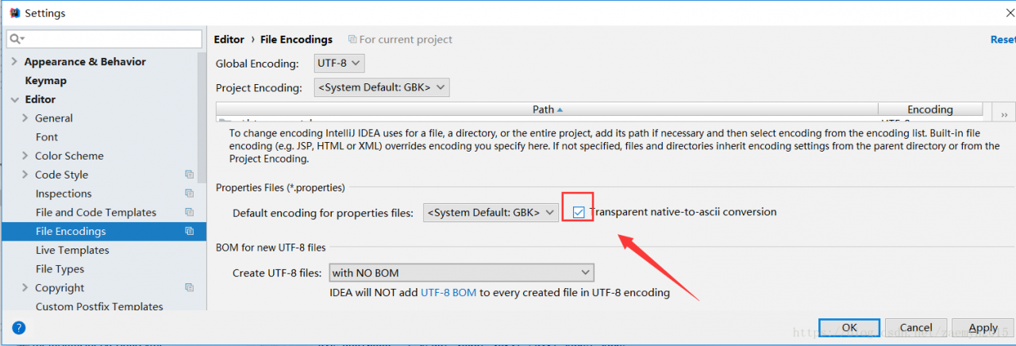Click project-level icon beside Code Style
The height and width of the screenshot is (346, 1016).
(189, 175)
